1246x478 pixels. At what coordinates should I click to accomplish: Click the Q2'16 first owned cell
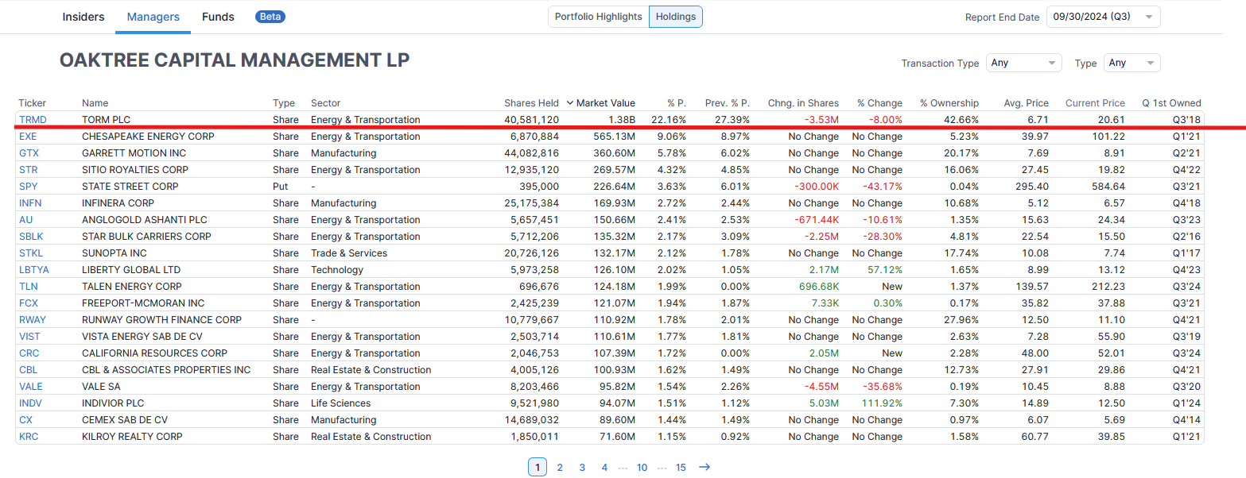pos(1186,237)
